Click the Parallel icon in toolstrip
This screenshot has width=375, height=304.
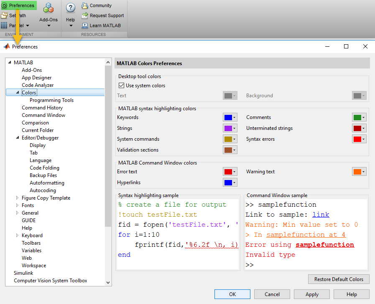[x=4, y=25]
